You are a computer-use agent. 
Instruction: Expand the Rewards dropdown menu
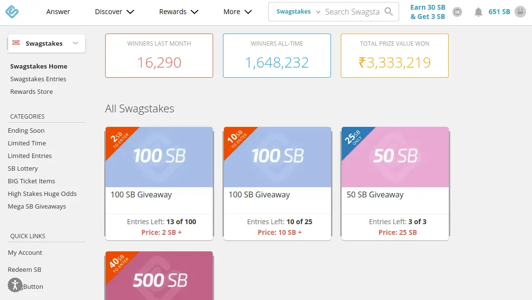click(179, 12)
